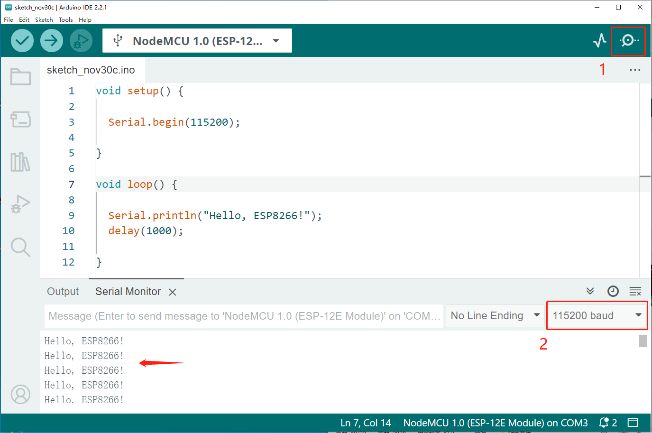Click first Hello, ESP8266! output line
Image resolution: width=652 pixels, height=433 pixels.
coord(84,341)
